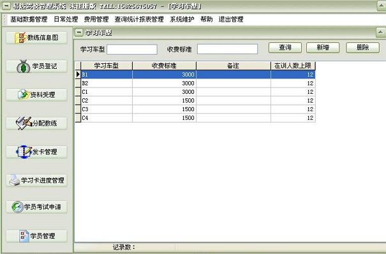Select the B2 row cell
Screen dimensions: 386x254
pos(107,83)
